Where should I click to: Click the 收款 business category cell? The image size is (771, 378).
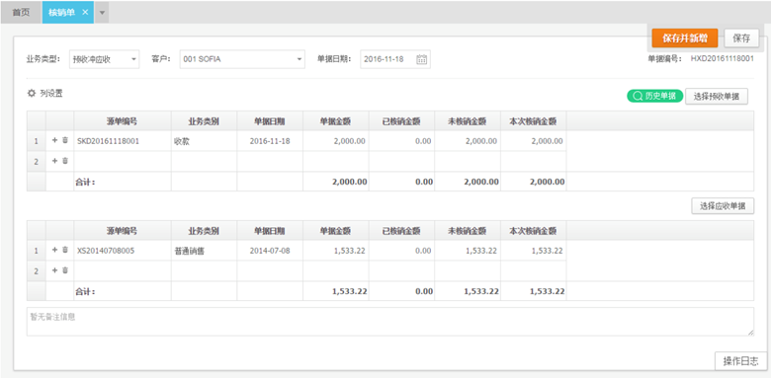point(204,141)
